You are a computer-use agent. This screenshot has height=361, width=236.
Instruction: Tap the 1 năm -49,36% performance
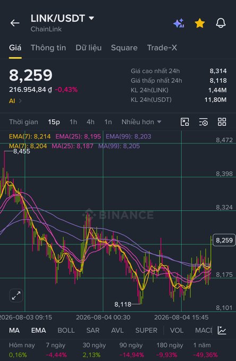[205, 350]
